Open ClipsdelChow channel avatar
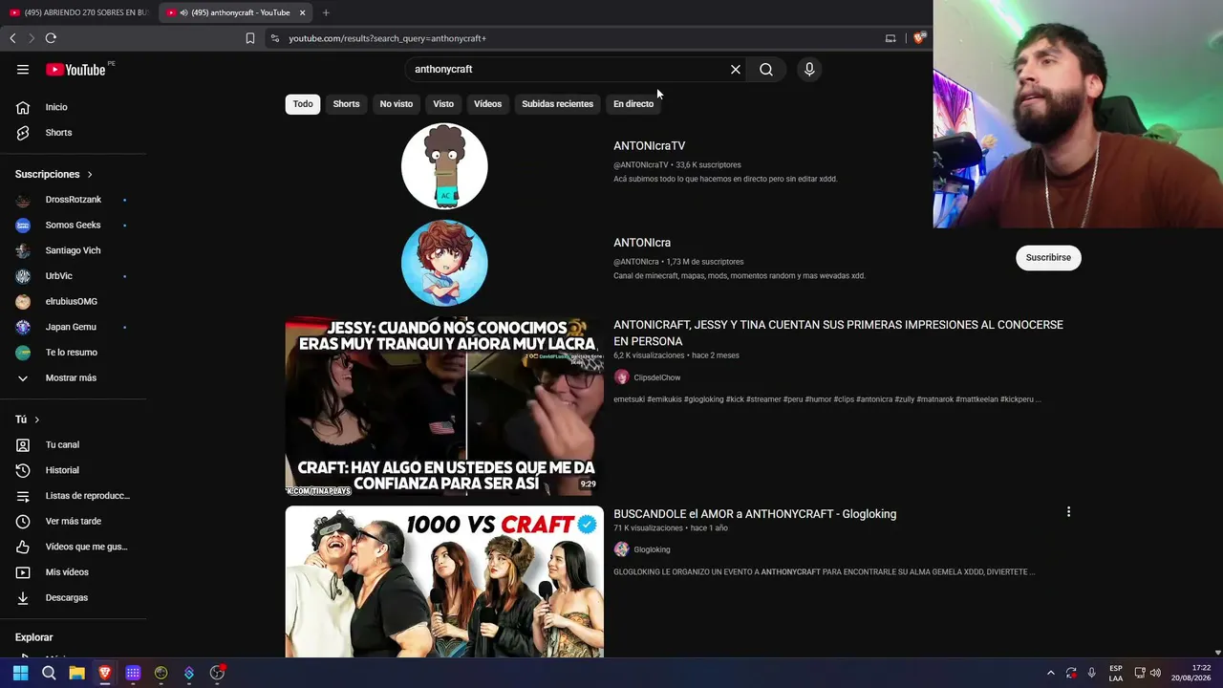The image size is (1223, 688). [x=621, y=377]
